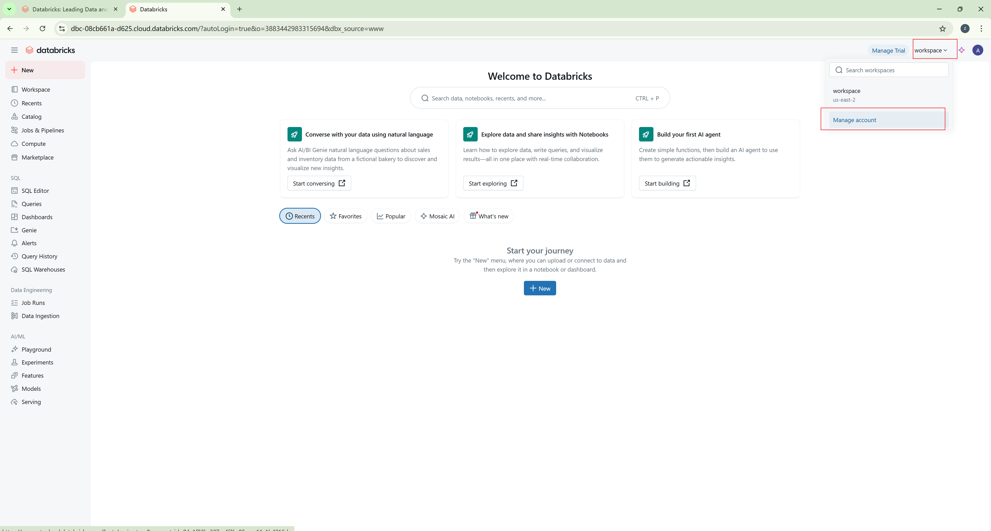This screenshot has height=531, width=991.
Task: Click the Start building button
Action: (667, 184)
